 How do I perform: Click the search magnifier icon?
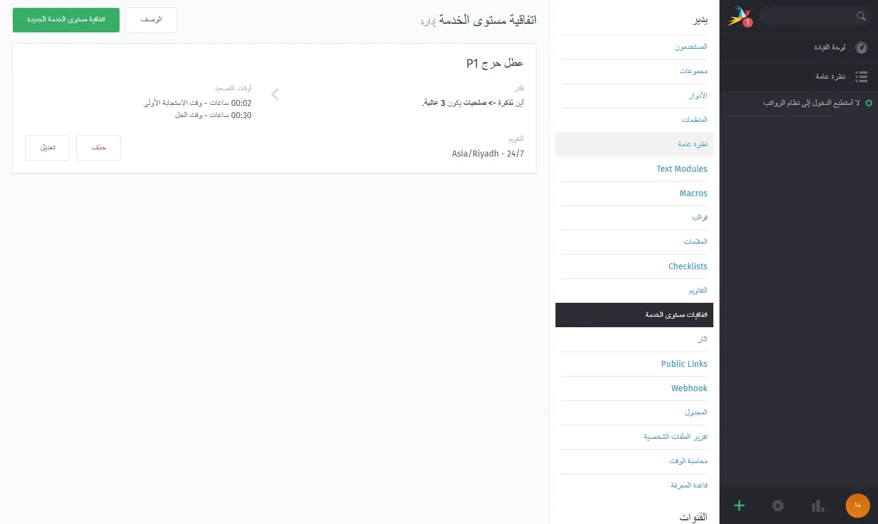[x=861, y=16]
